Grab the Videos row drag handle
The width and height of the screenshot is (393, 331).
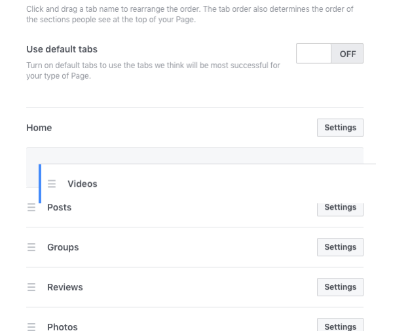click(52, 184)
